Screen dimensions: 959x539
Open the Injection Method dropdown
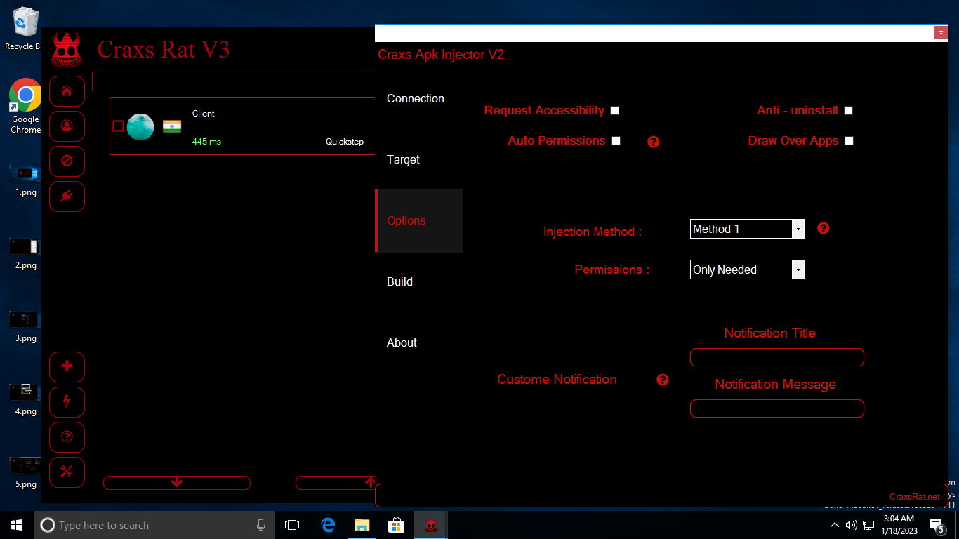(747, 229)
